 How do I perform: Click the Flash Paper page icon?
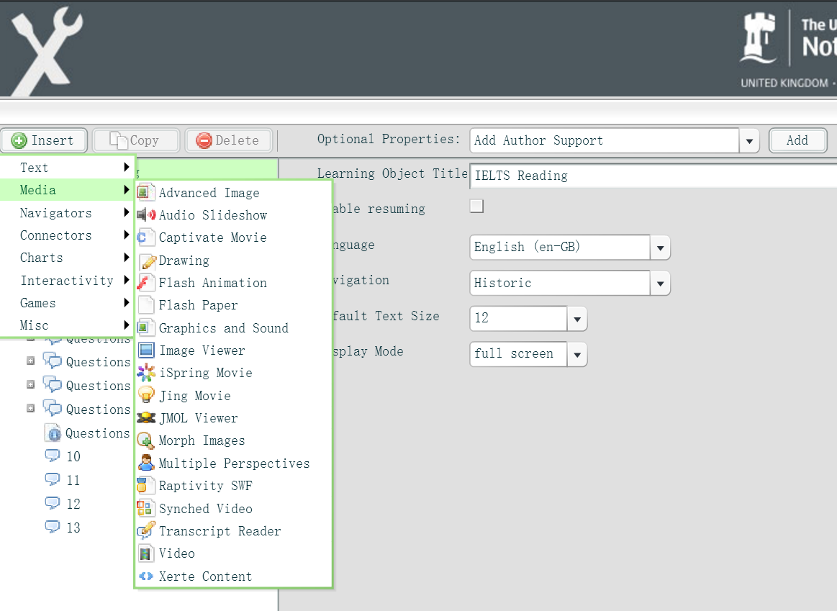point(145,305)
